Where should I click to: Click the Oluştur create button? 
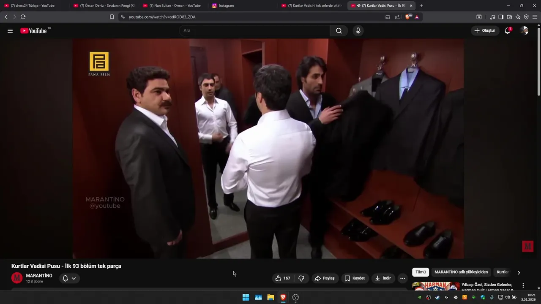[x=485, y=31]
